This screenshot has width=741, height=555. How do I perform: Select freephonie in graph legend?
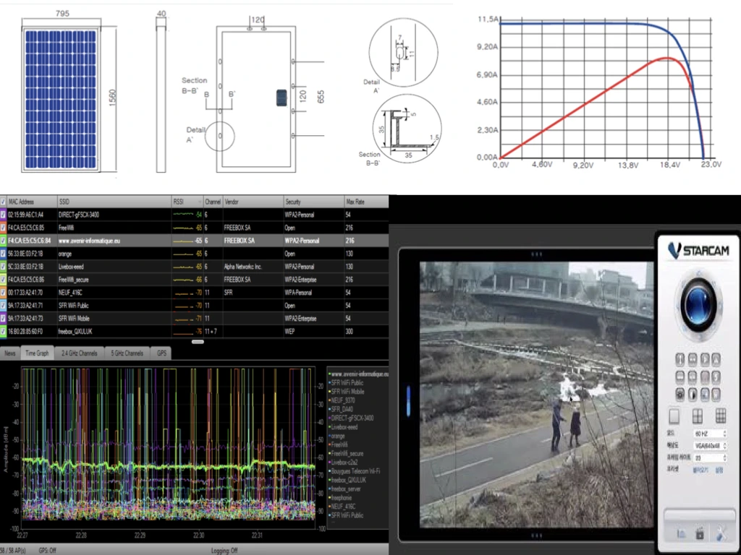point(342,498)
